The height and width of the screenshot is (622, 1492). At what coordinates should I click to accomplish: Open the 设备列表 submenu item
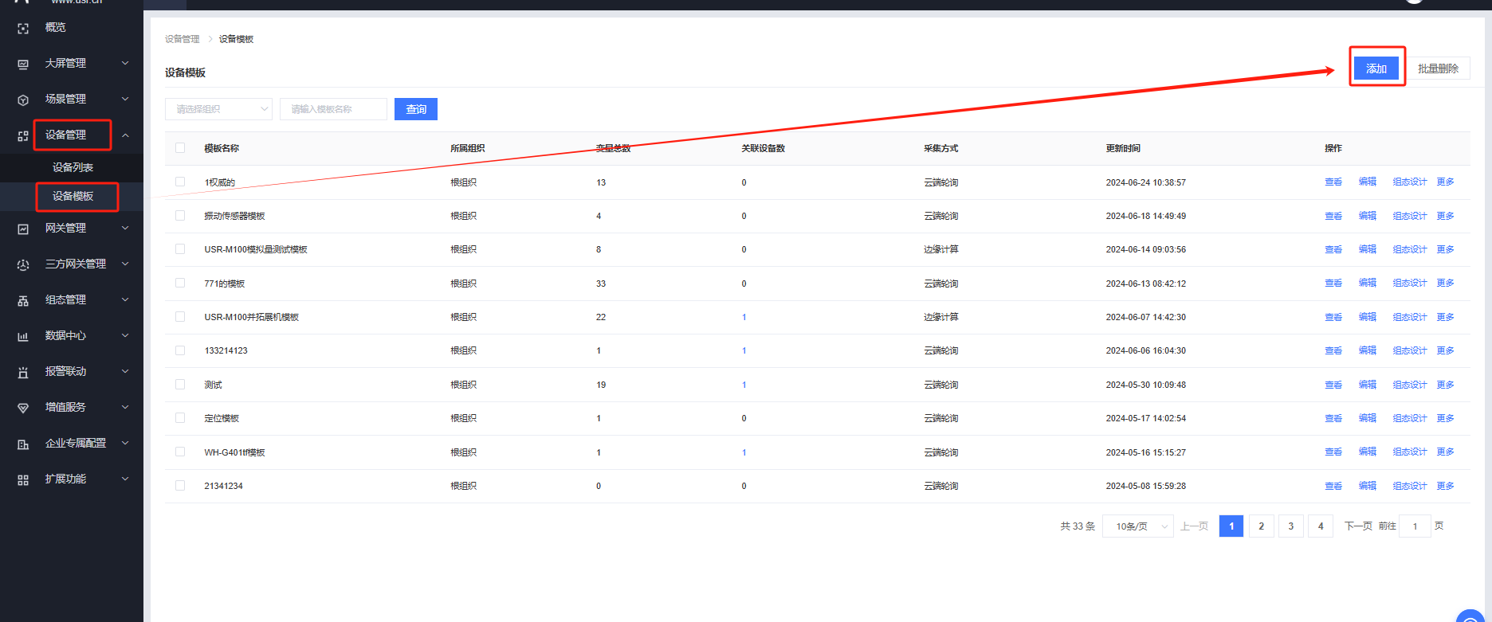point(73,167)
